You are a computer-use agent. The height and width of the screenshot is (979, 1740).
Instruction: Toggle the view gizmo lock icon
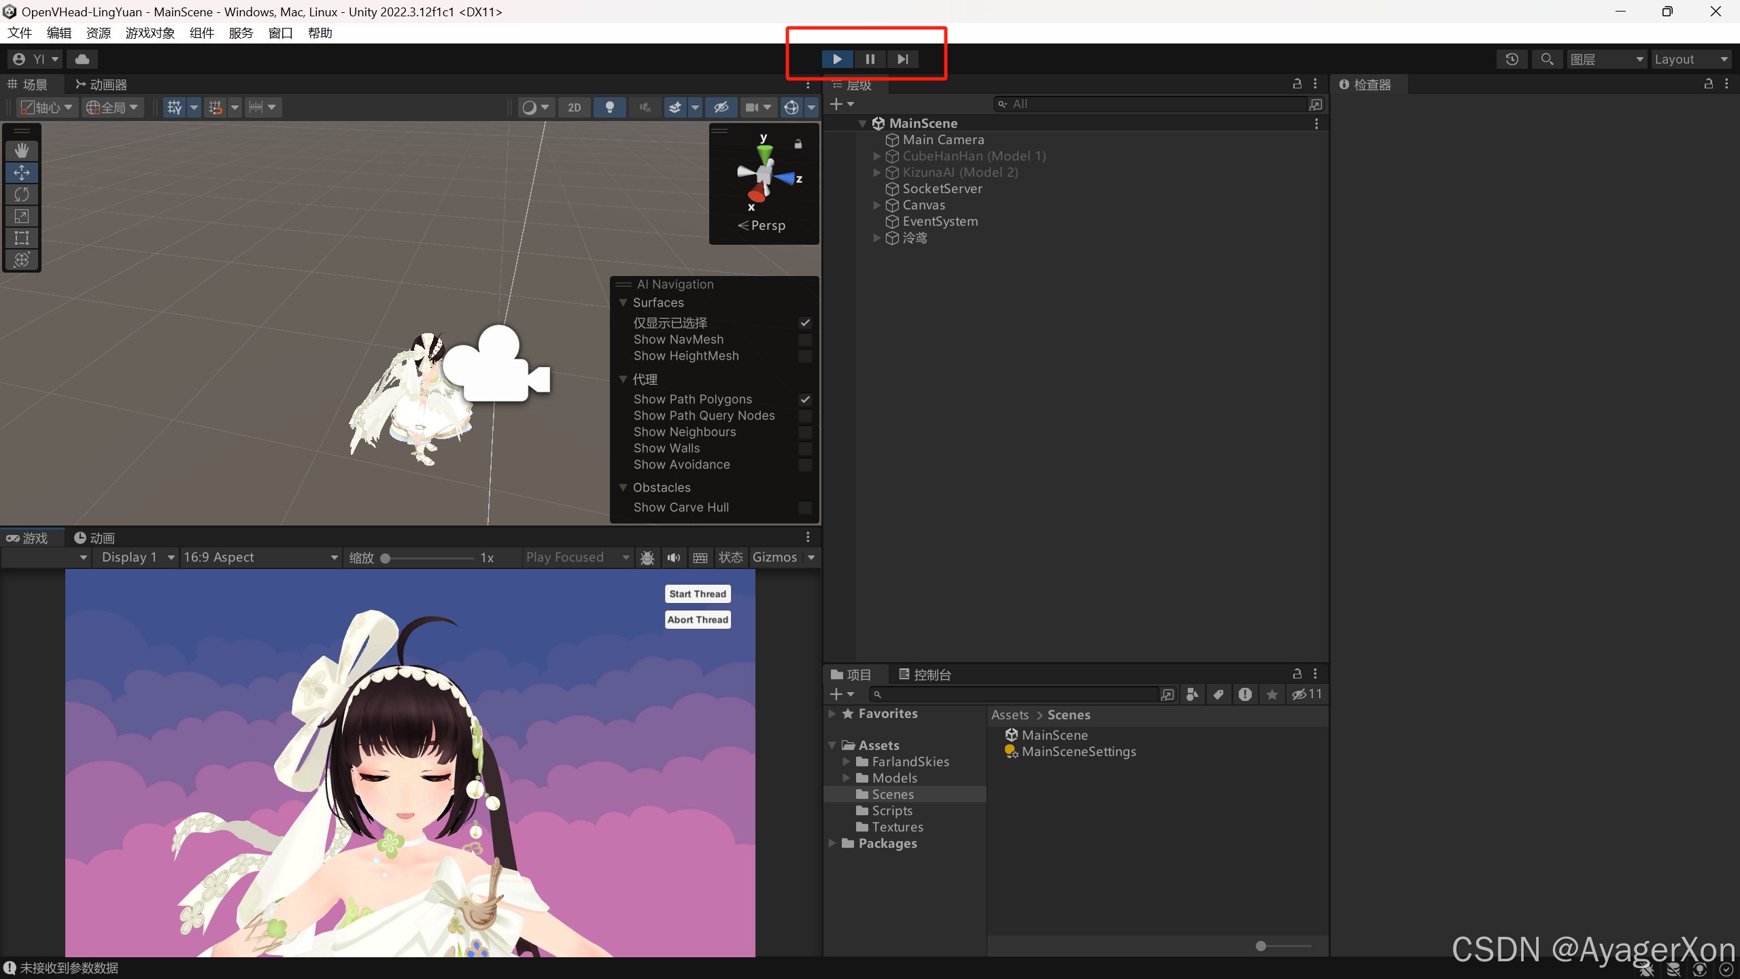(x=798, y=144)
